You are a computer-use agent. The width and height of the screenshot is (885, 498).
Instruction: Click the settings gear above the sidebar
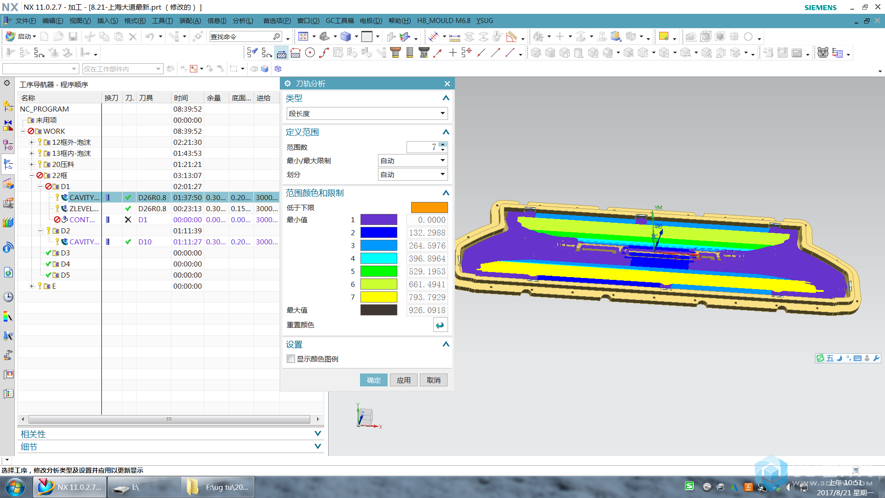7,83
